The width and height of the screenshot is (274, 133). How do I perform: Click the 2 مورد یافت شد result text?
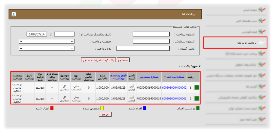click(x=189, y=66)
